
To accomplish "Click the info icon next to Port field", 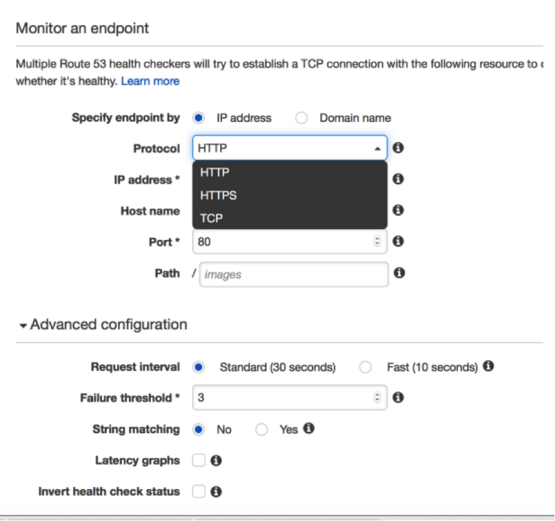I will pos(398,241).
